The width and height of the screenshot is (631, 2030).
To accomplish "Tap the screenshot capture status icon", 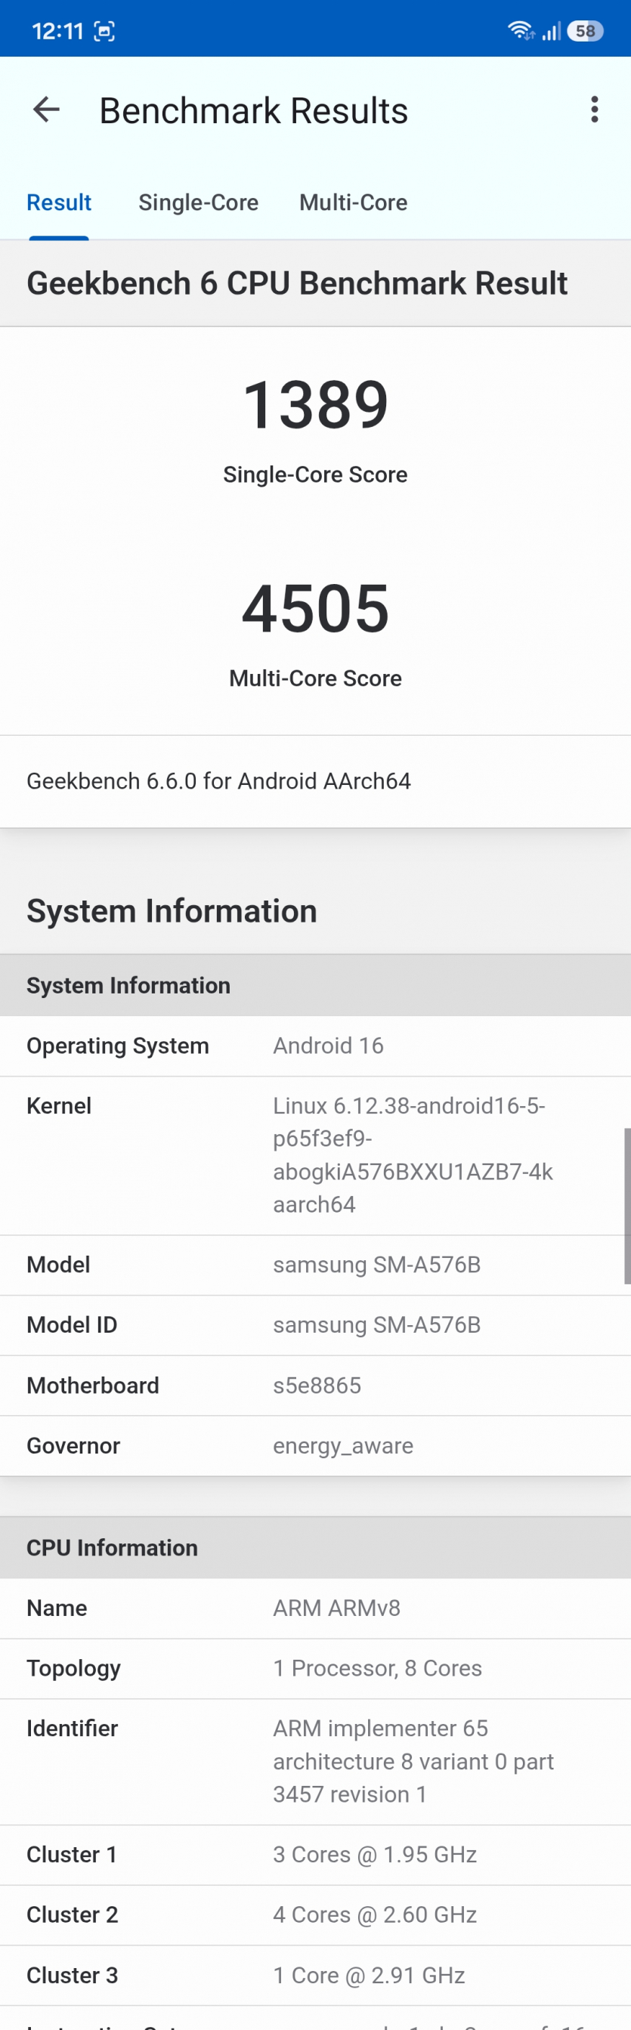I will [x=104, y=32].
